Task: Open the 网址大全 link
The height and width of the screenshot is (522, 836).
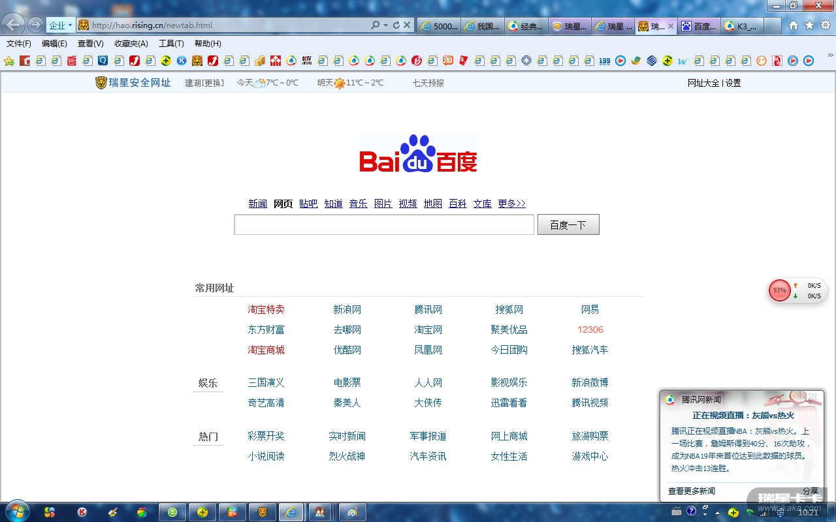Action: click(x=703, y=83)
